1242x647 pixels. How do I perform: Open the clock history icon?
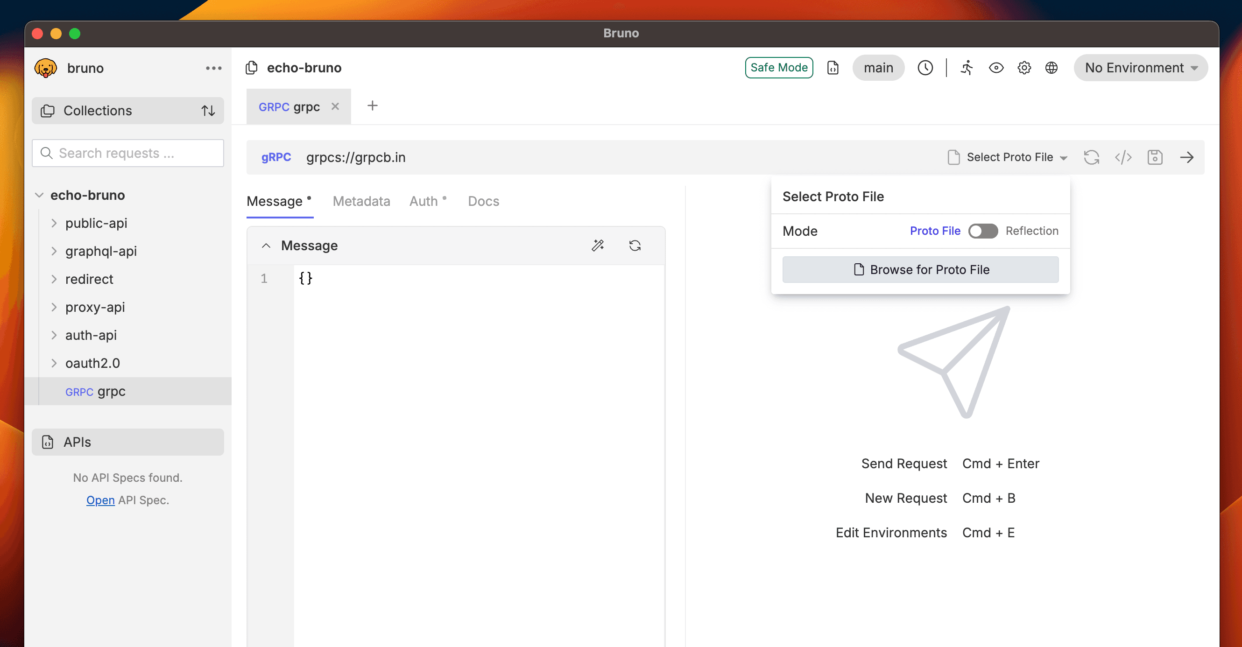925,68
